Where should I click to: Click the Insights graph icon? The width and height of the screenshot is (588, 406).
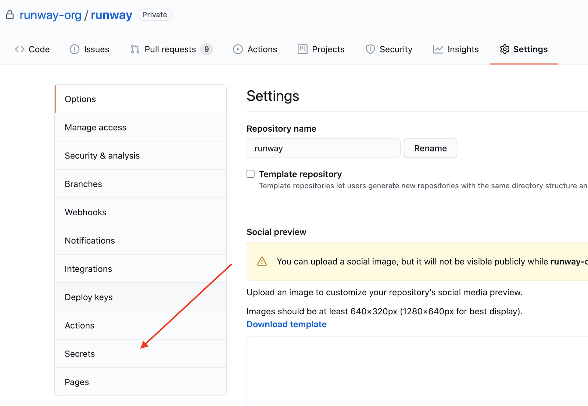pos(438,49)
